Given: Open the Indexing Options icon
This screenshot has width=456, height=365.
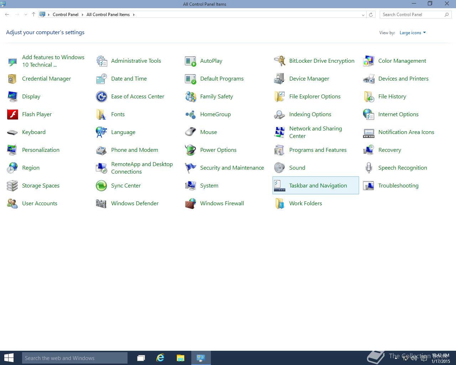Looking at the screenshot, I should tap(280, 114).
